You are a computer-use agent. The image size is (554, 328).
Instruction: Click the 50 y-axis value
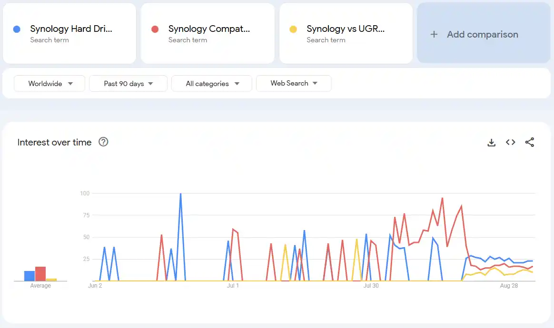[x=86, y=237]
